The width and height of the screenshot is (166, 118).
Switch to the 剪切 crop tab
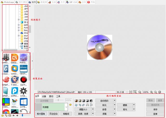tap(51, 96)
